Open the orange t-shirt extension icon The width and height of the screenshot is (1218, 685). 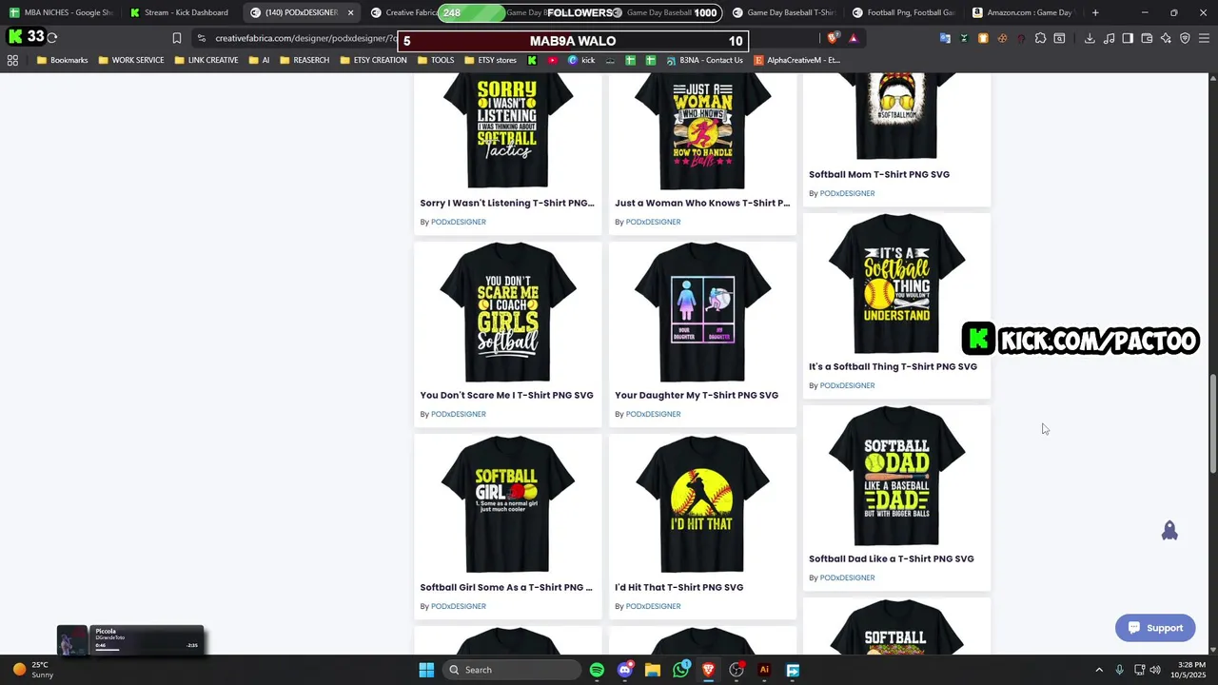[983, 38]
